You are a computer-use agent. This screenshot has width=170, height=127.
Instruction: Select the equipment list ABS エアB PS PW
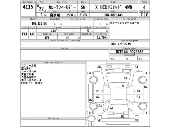point(121,44)
